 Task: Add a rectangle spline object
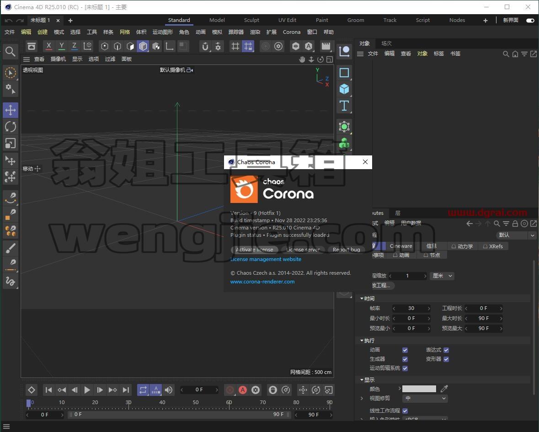344,73
